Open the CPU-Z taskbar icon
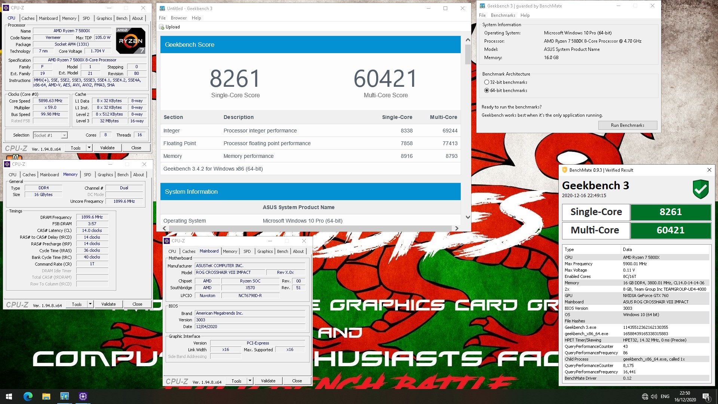 [83, 396]
